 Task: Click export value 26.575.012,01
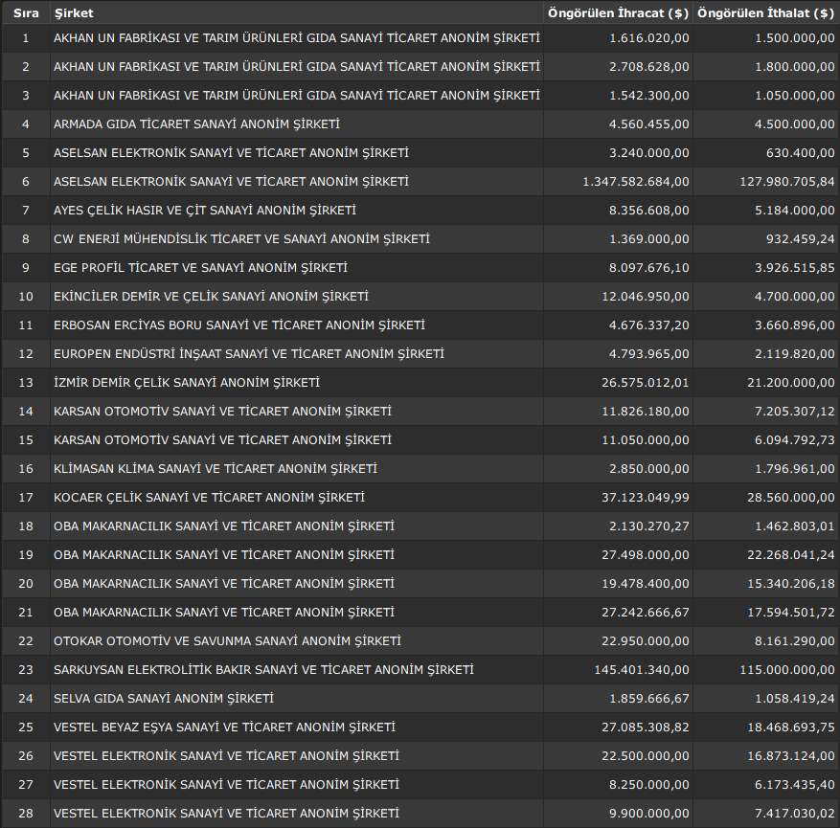pyautogui.click(x=646, y=383)
